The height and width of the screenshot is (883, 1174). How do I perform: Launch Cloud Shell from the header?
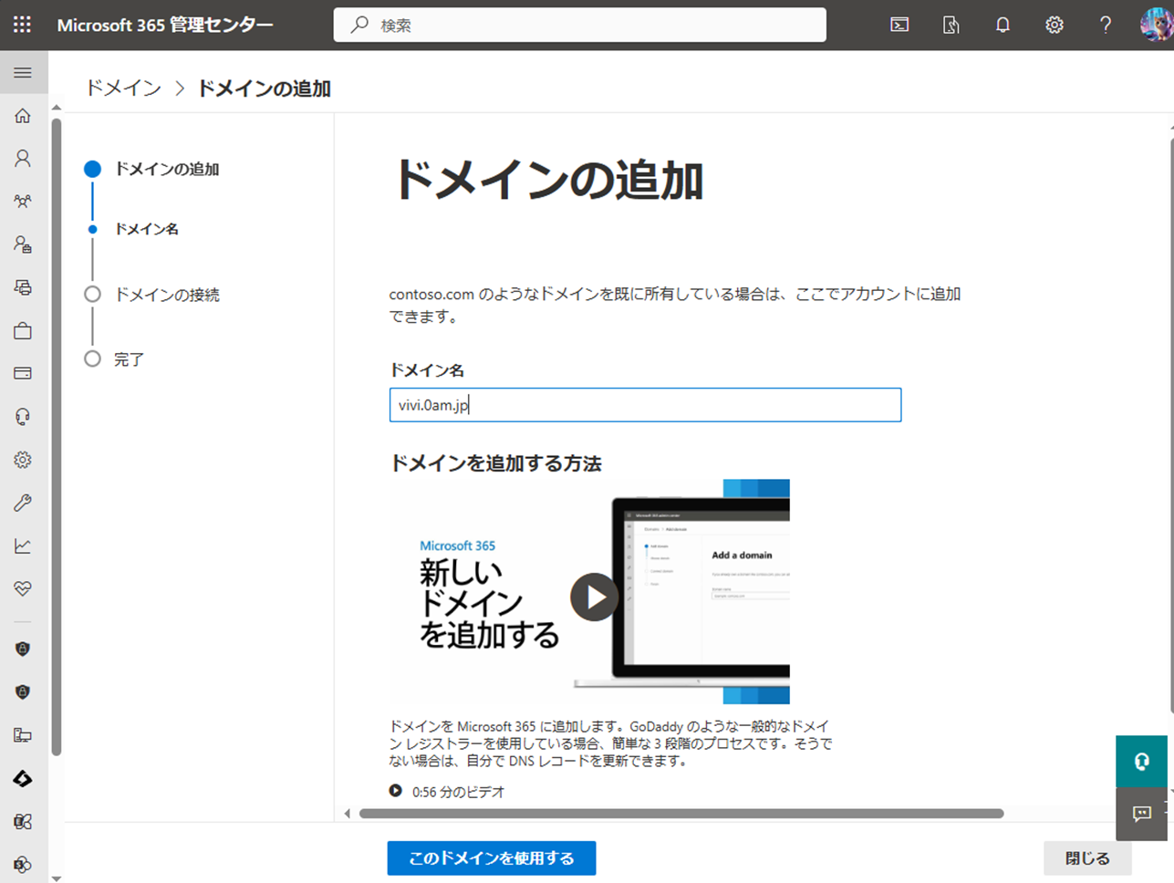[x=899, y=25]
